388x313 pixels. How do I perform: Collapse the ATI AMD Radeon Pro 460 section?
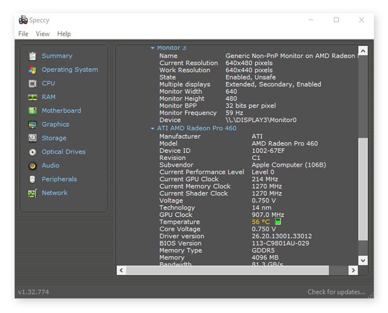point(152,129)
